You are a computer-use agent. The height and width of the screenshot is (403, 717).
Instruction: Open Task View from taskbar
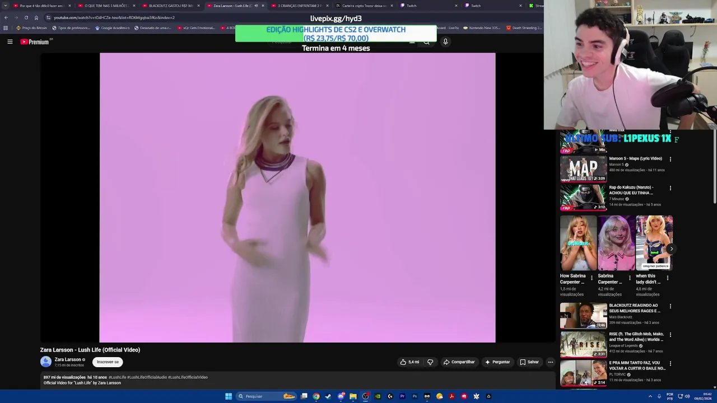tap(304, 396)
